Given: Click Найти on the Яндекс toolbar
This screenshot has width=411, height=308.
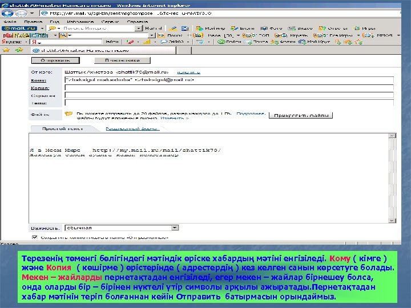Looking at the screenshot, I should 112,42.
